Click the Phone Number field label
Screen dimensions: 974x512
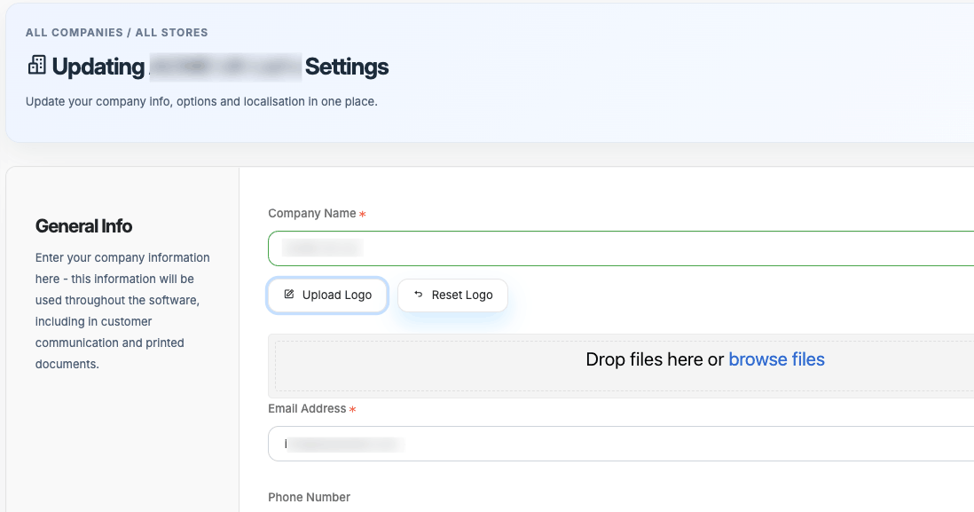309,497
